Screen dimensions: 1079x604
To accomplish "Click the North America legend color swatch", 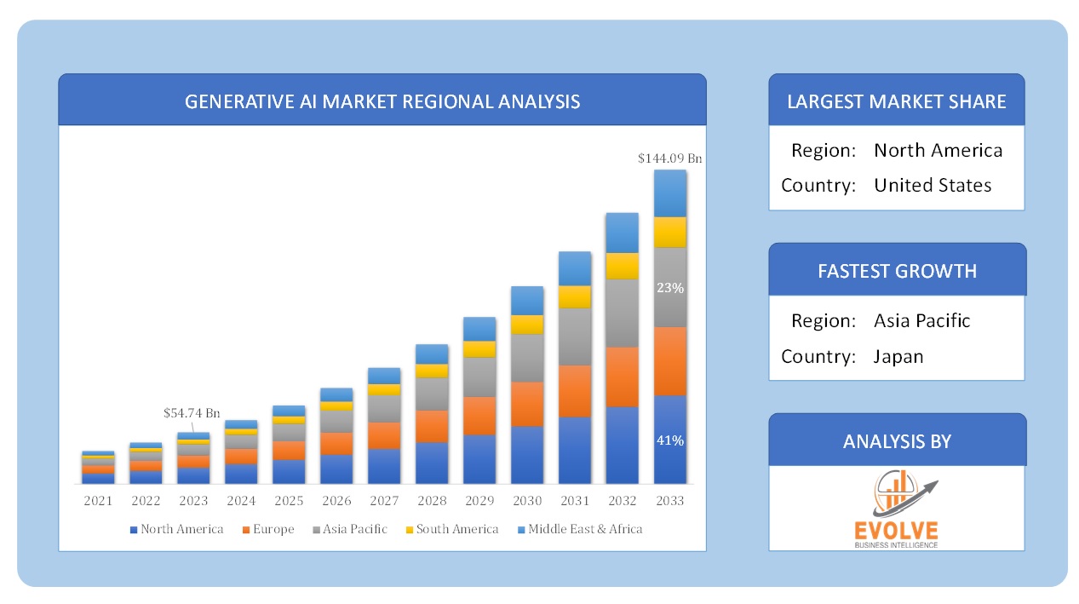I will [134, 530].
